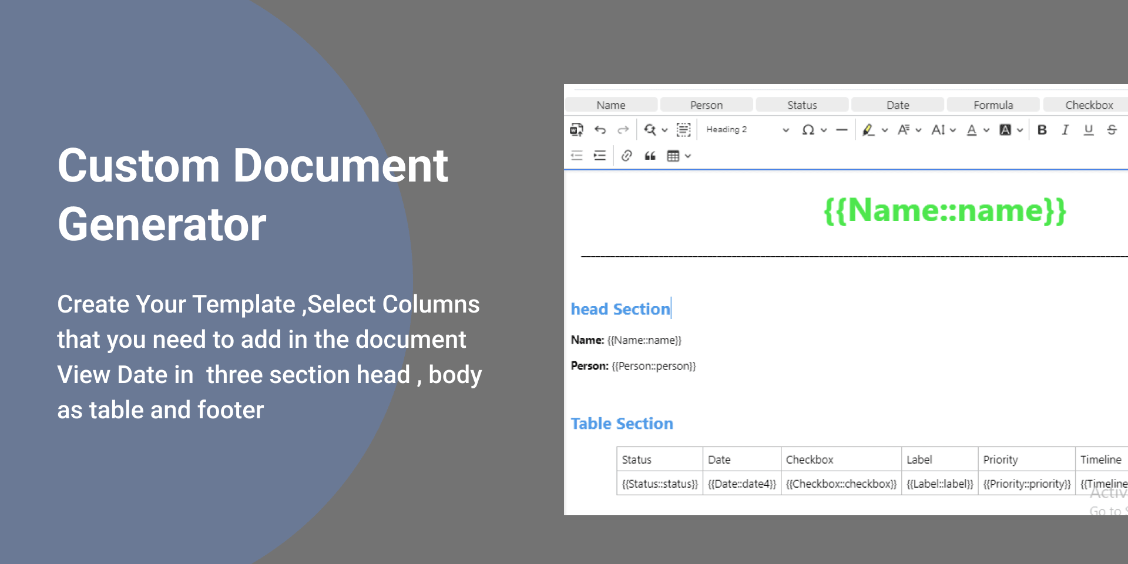Click the Formula column chip
The height and width of the screenshot is (564, 1128).
click(x=993, y=105)
